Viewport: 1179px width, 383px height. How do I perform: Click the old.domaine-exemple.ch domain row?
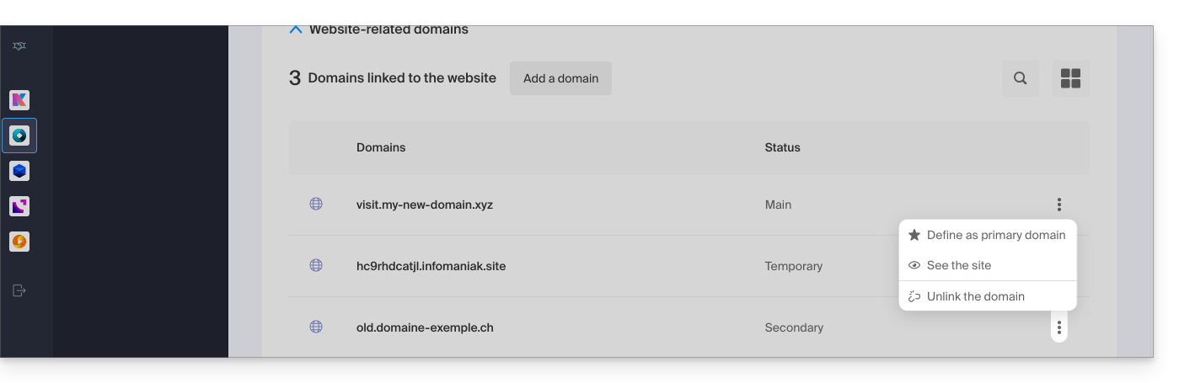point(425,327)
